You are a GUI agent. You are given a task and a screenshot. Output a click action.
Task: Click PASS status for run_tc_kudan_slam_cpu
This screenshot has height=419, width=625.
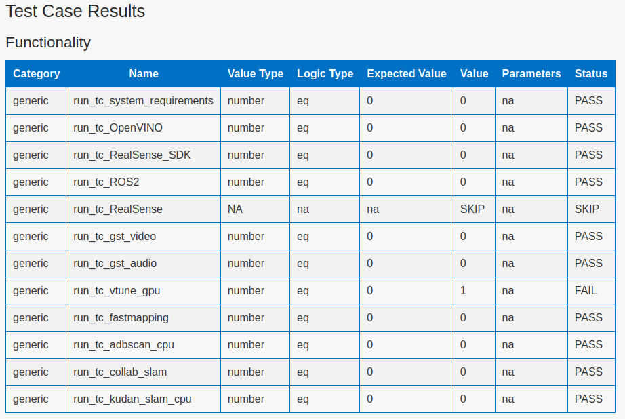pyautogui.click(x=588, y=399)
